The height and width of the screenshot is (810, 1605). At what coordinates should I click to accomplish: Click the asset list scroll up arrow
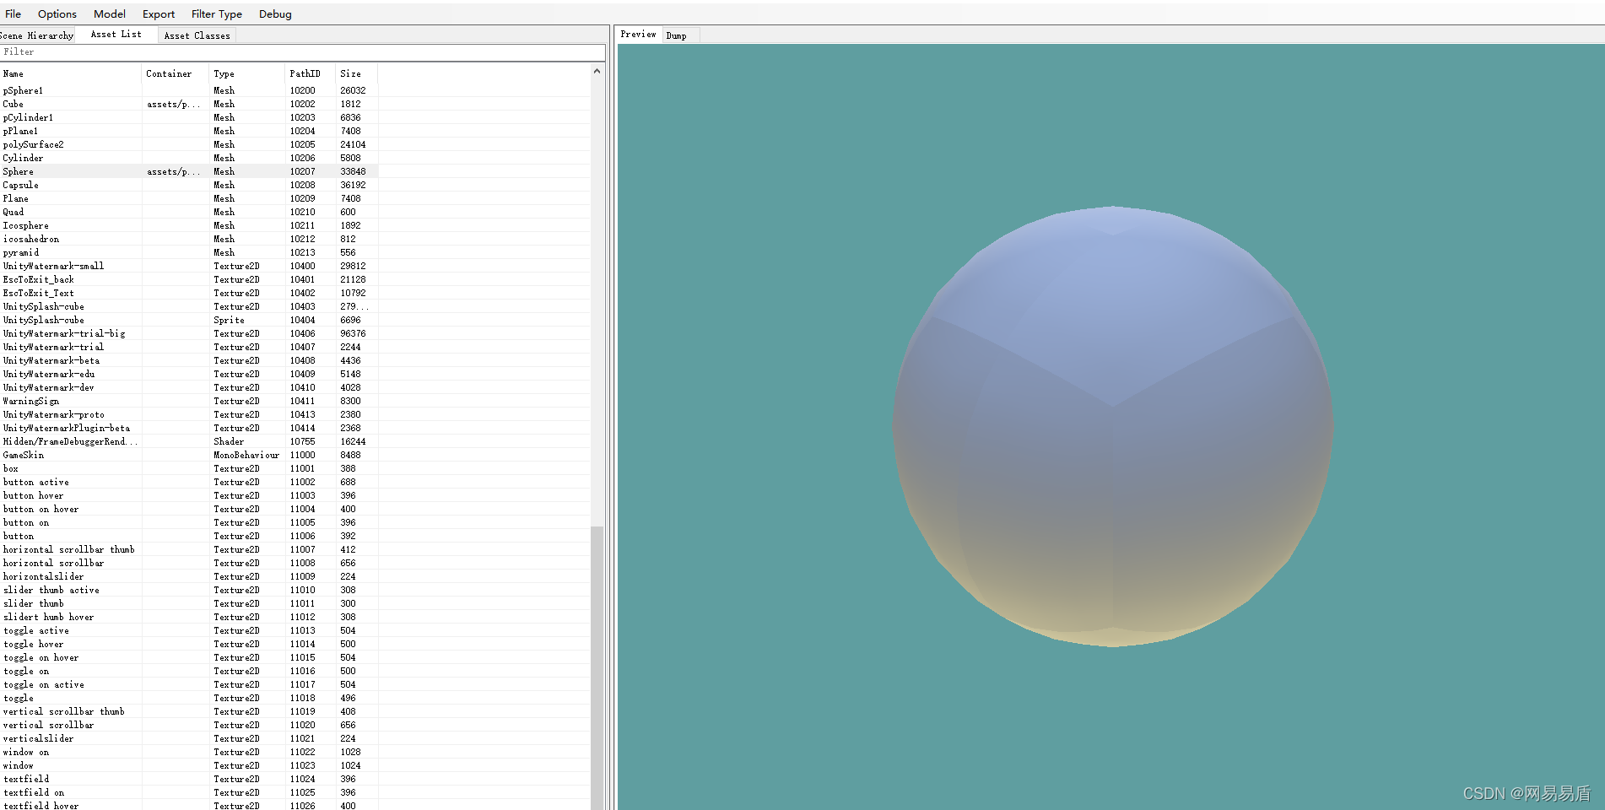tap(597, 71)
